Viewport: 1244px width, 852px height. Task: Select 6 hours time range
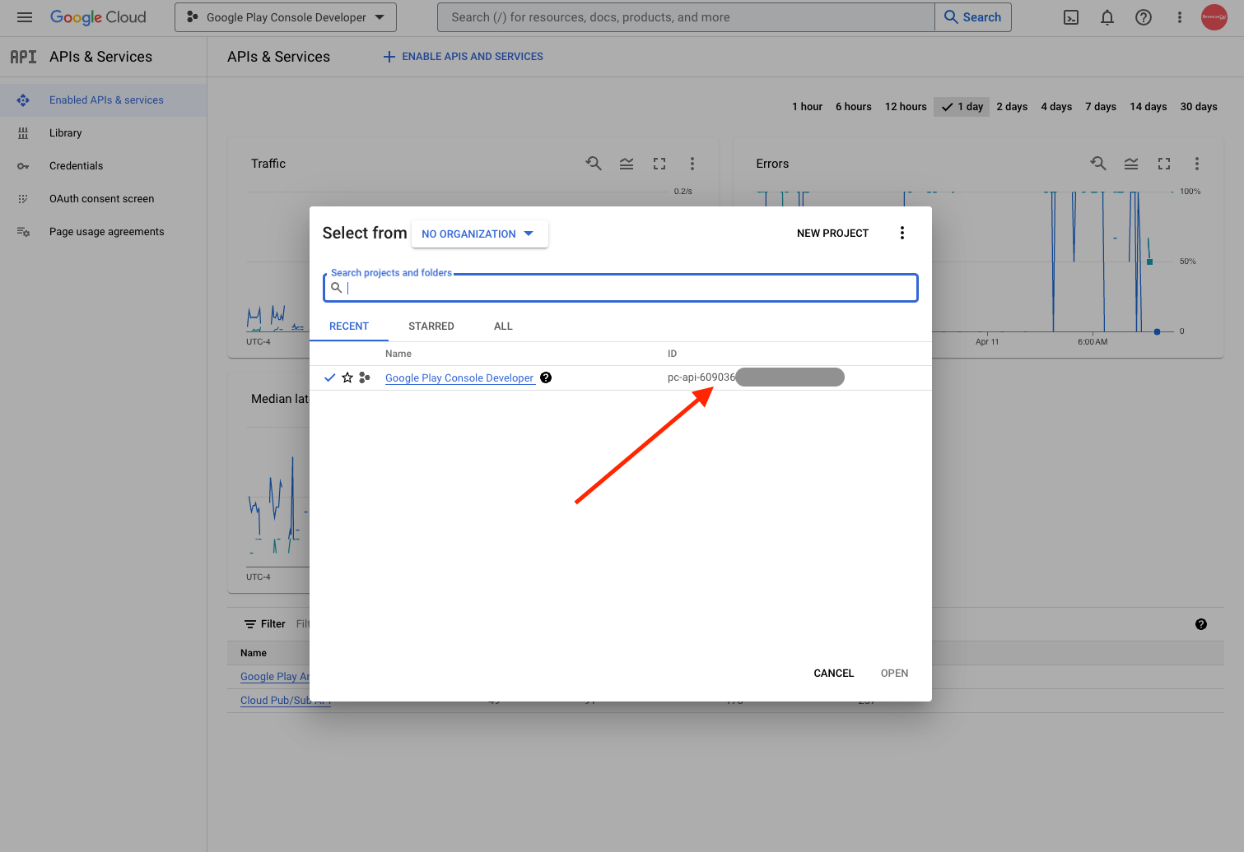853,107
